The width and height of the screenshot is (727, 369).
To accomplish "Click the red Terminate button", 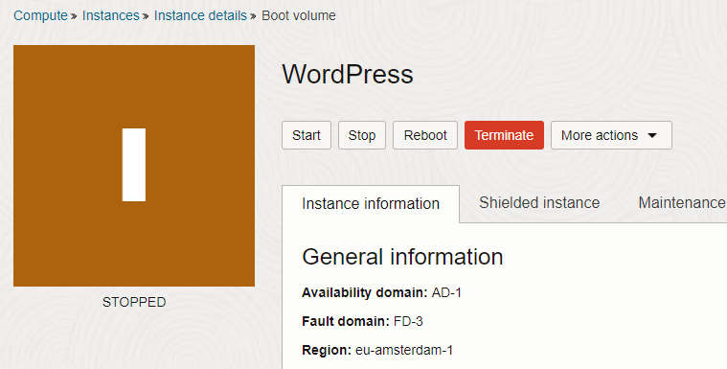I will 504,135.
